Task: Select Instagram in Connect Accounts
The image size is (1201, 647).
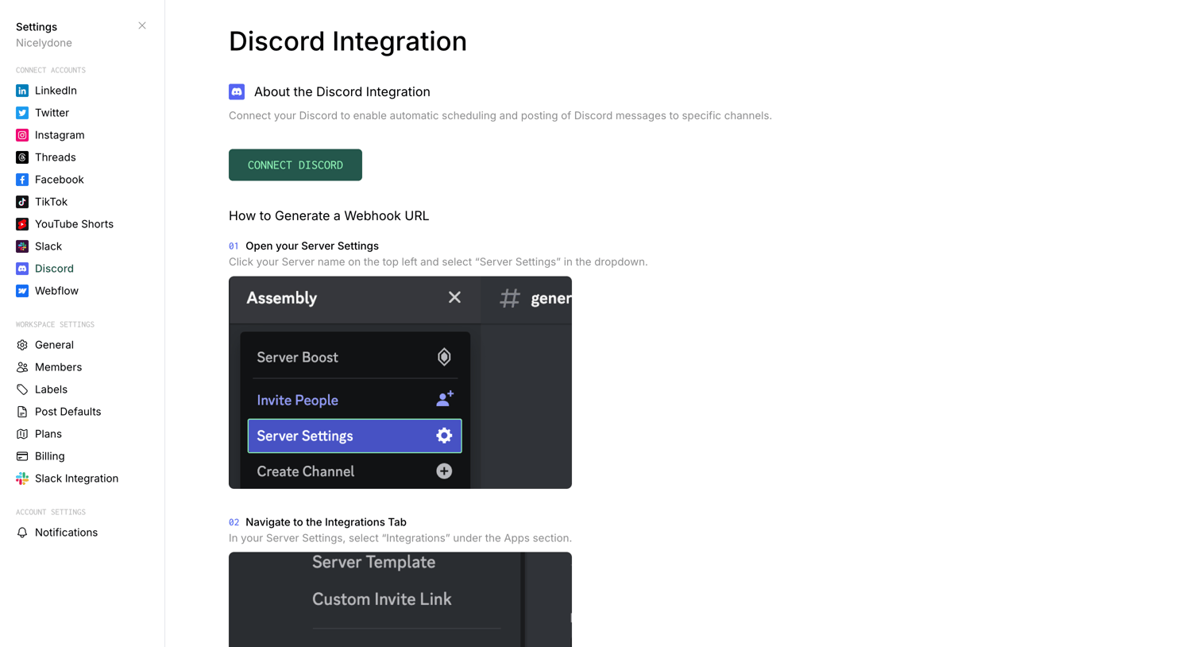Action: click(x=60, y=135)
